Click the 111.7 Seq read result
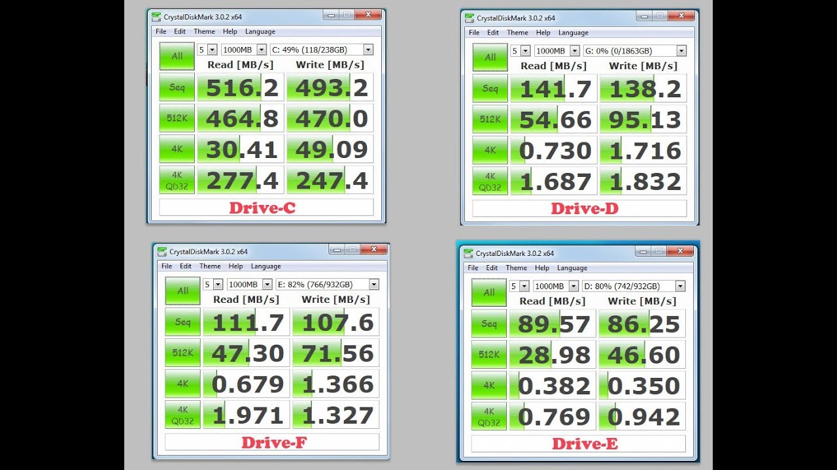This screenshot has height=470, width=837. pos(247,322)
